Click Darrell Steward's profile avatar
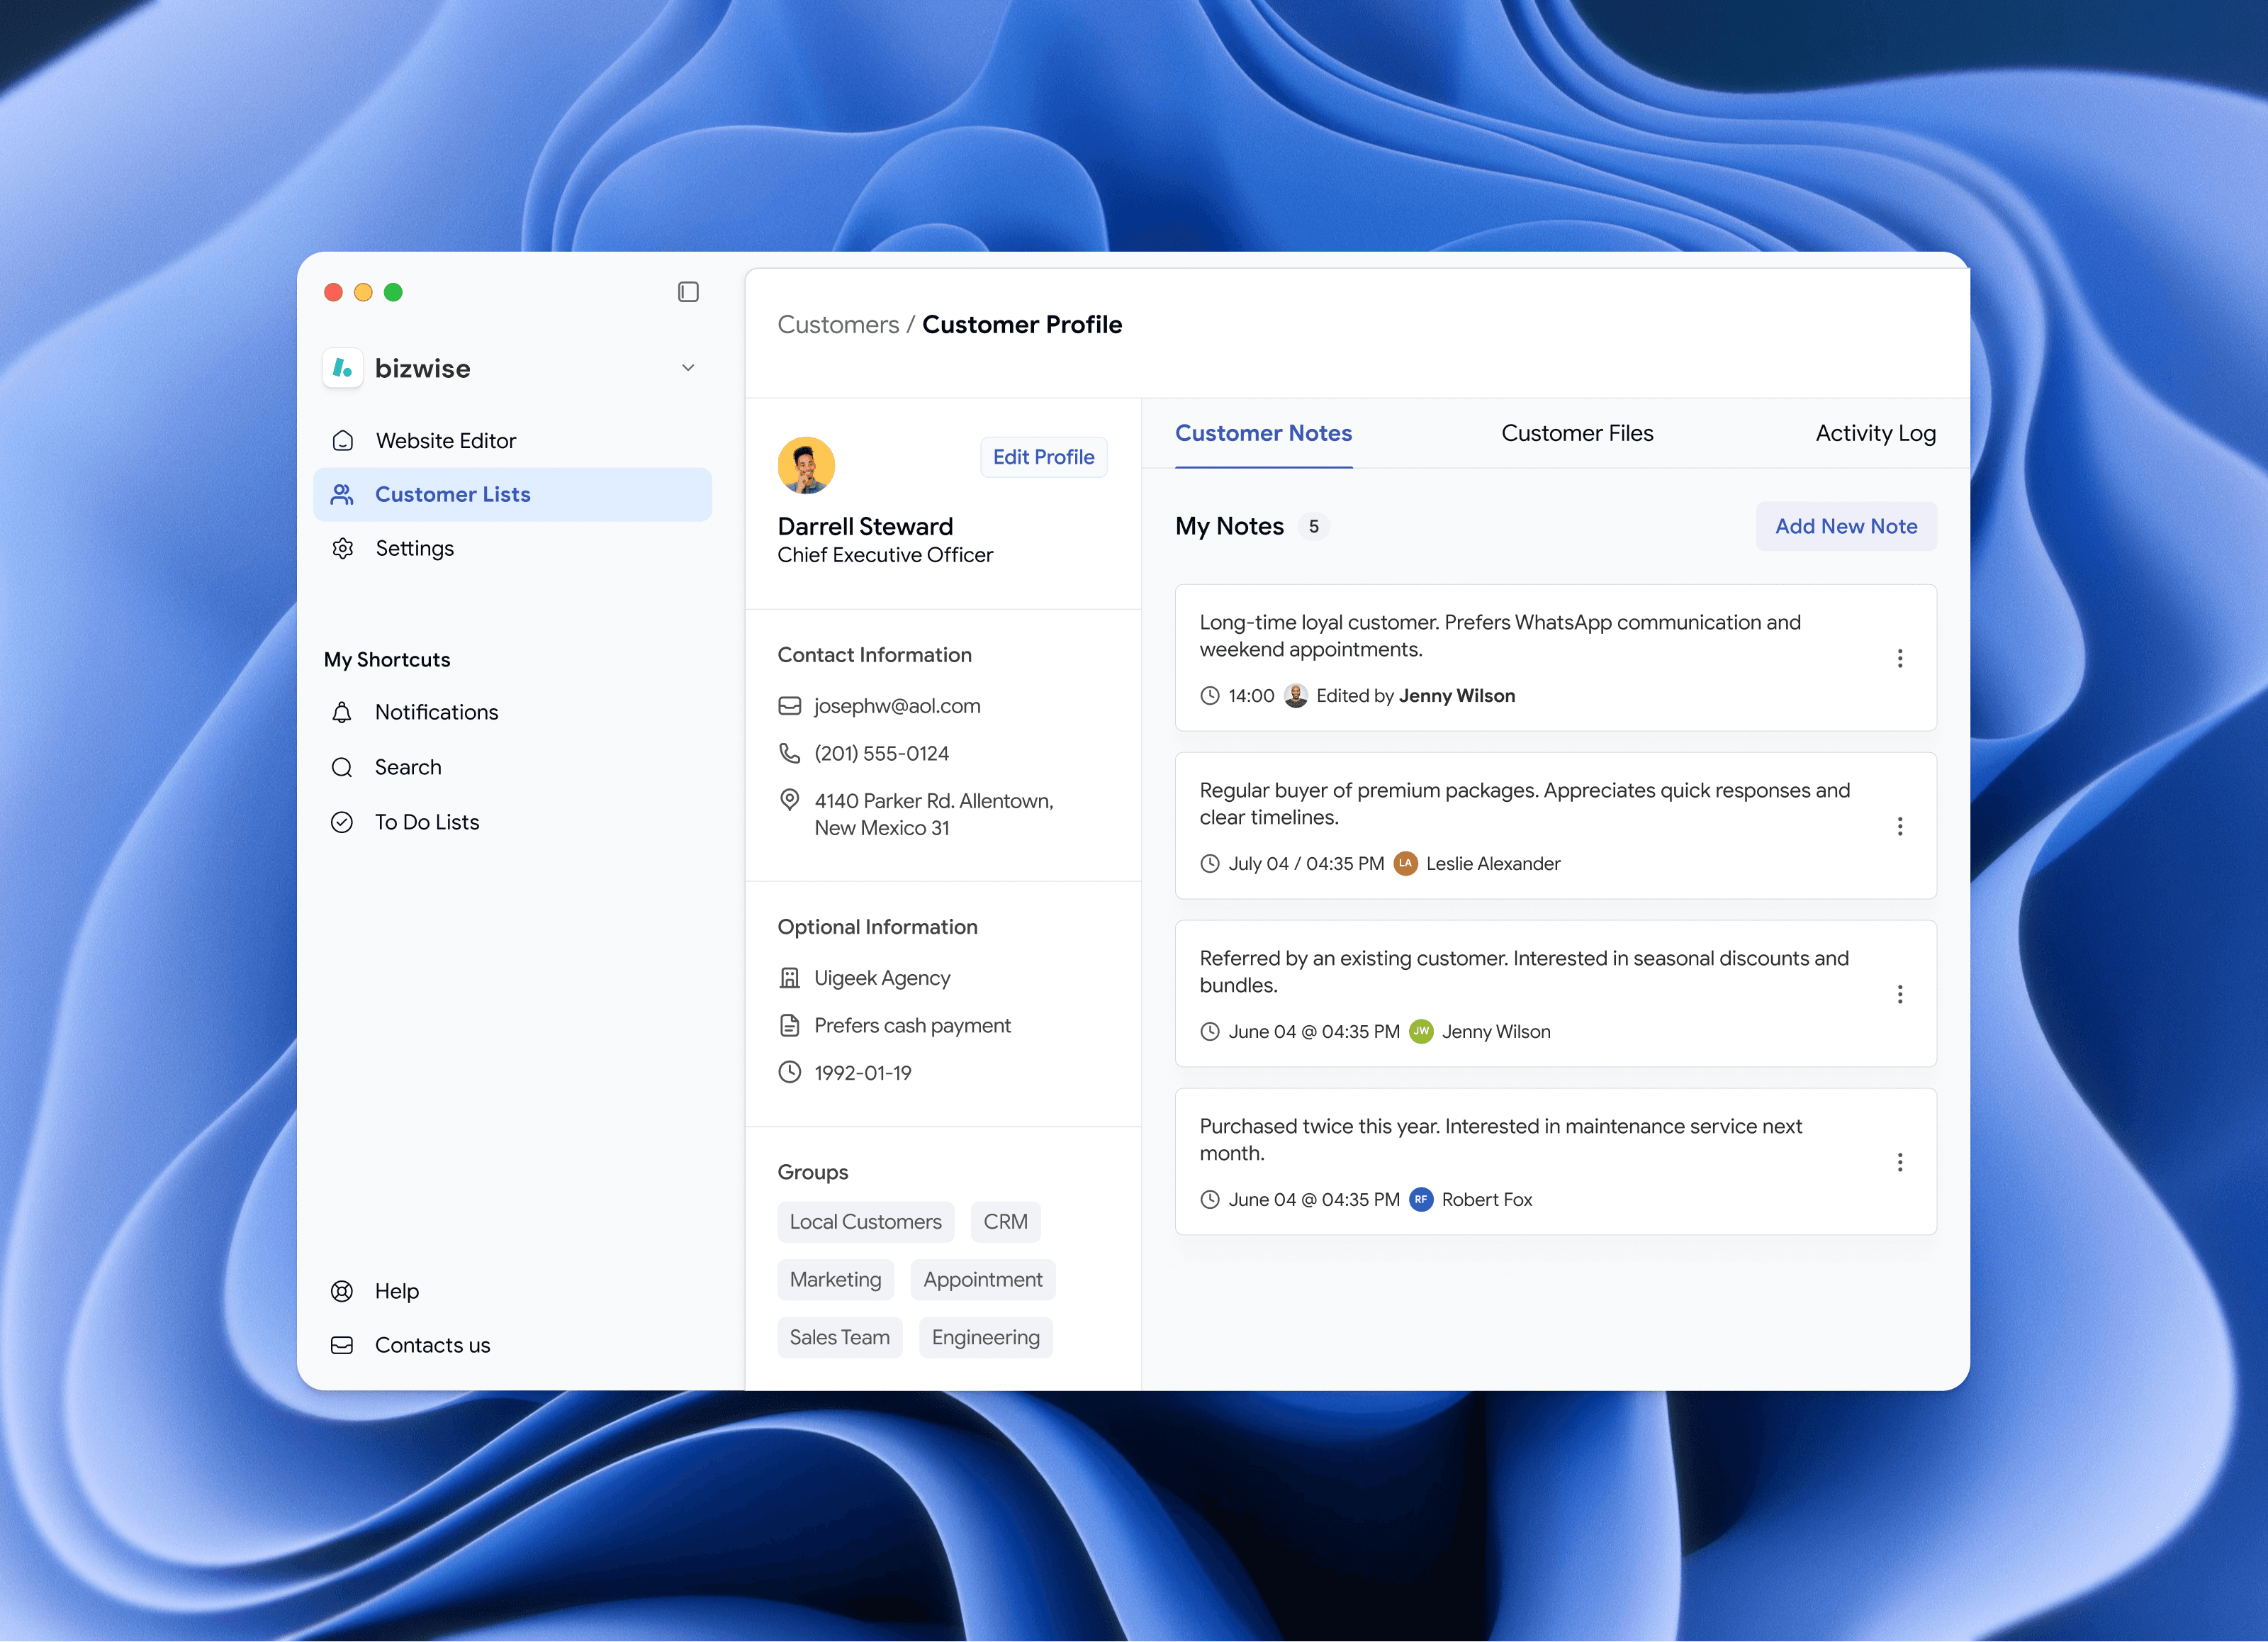 (x=806, y=465)
